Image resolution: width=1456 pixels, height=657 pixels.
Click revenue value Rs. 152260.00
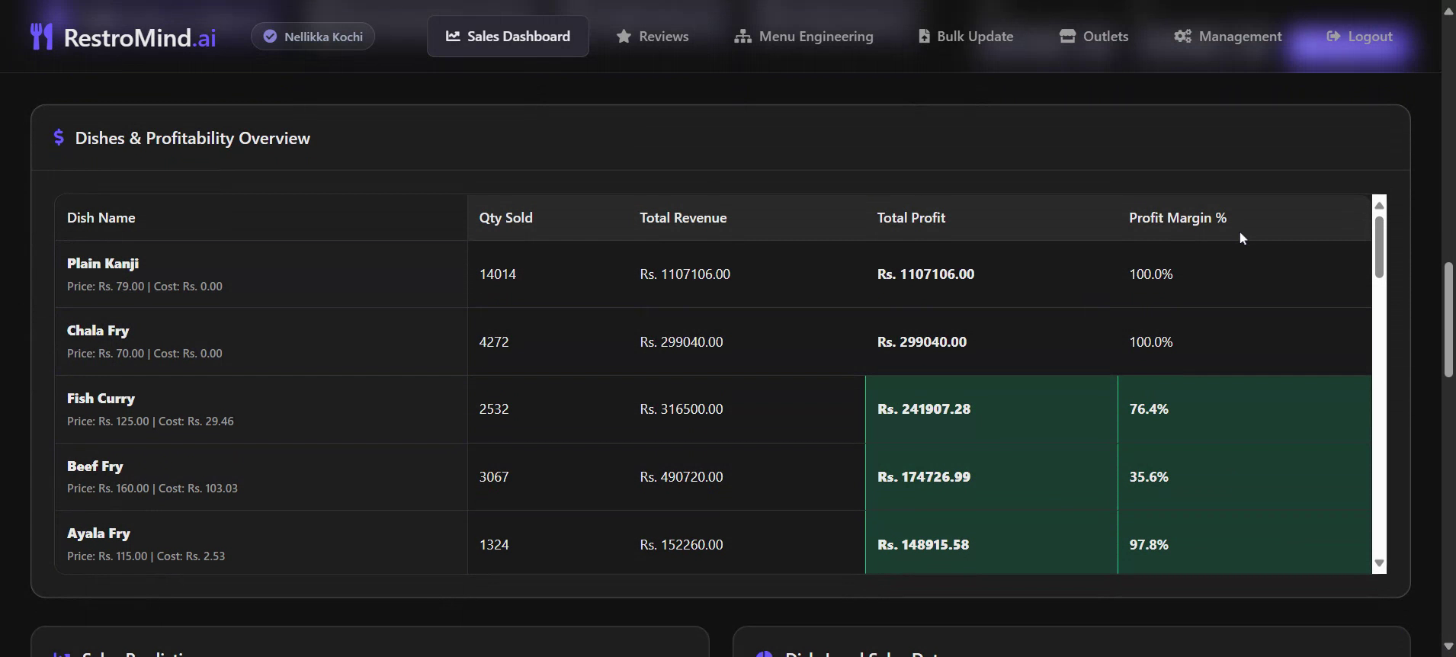(x=681, y=545)
